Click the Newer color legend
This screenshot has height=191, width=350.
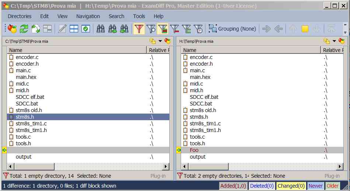315,186
